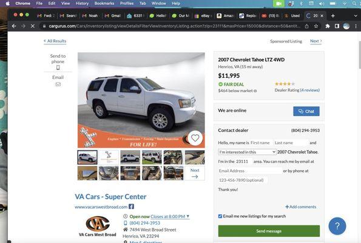Open Chrome extensions puzzle icon

[328, 26]
